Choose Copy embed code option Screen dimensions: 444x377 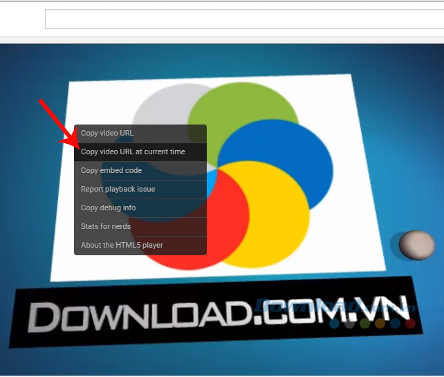click(x=140, y=171)
